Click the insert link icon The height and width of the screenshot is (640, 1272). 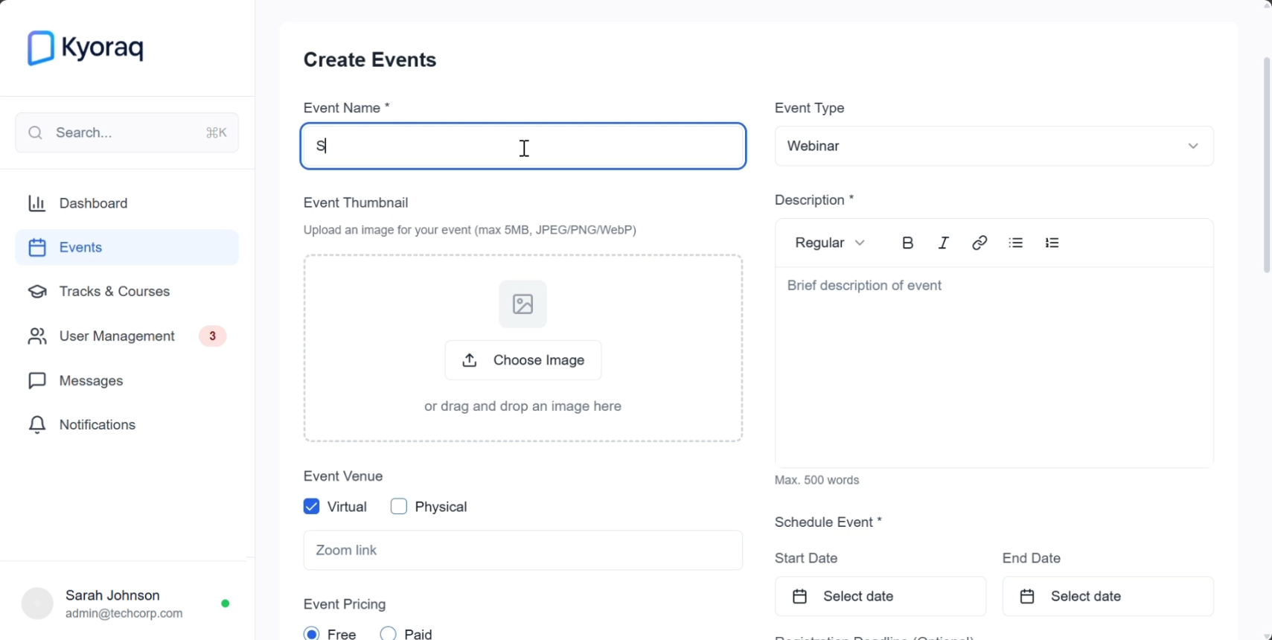pos(978,243)
